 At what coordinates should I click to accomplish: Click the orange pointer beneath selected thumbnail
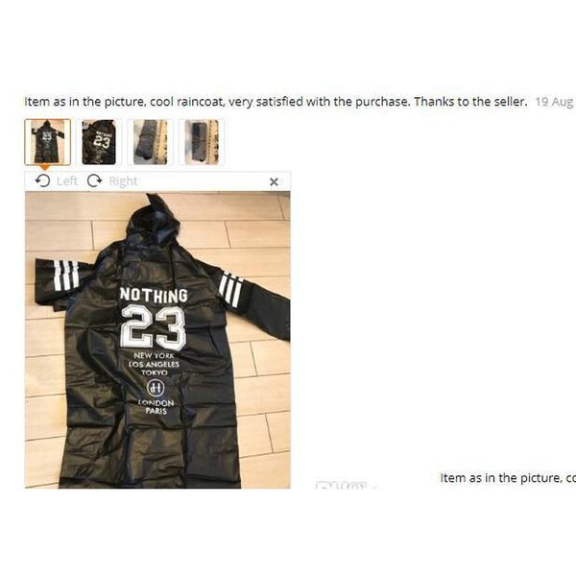pyautogui.click(x=44, y=168)
